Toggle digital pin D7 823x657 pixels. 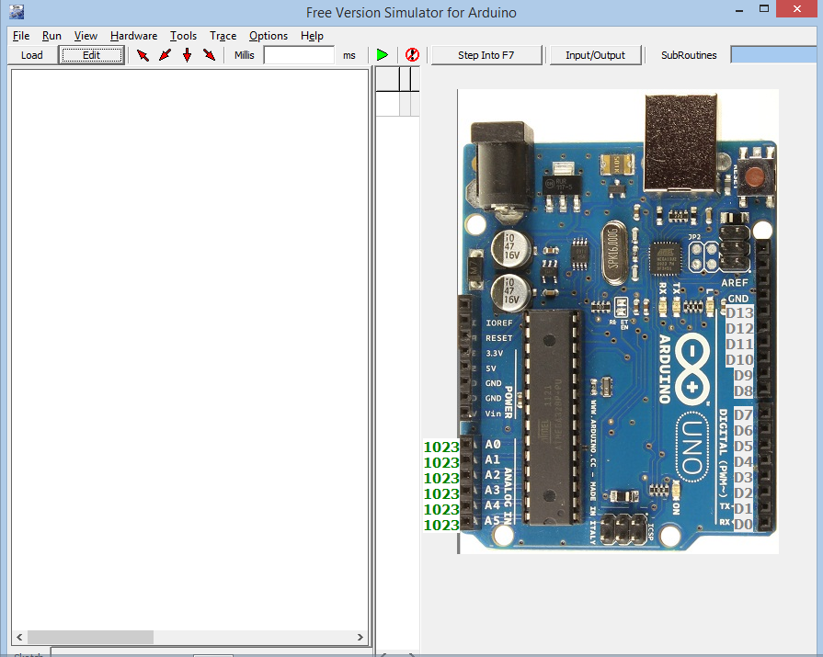743,414
